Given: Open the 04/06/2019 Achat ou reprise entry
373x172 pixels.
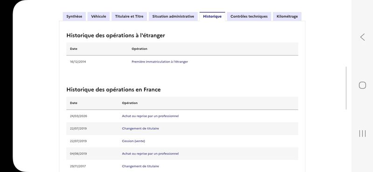Looking at the screenshot, I should pyautogui.click(x=150, y=154).
